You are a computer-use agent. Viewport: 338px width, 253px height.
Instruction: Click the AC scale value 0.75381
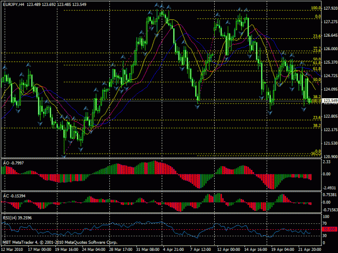click(x=330, y=195)
